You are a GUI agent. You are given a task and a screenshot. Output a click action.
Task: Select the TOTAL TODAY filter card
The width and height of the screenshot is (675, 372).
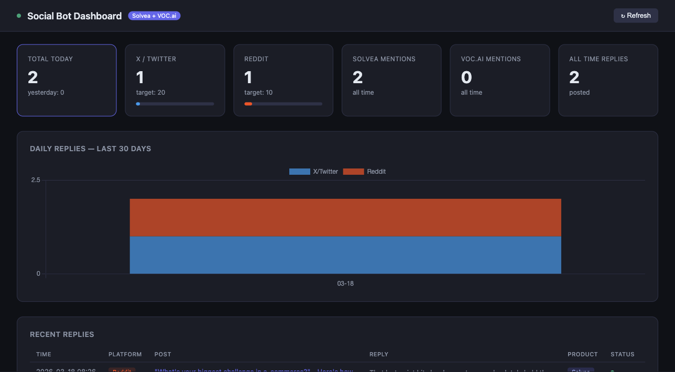67,80
